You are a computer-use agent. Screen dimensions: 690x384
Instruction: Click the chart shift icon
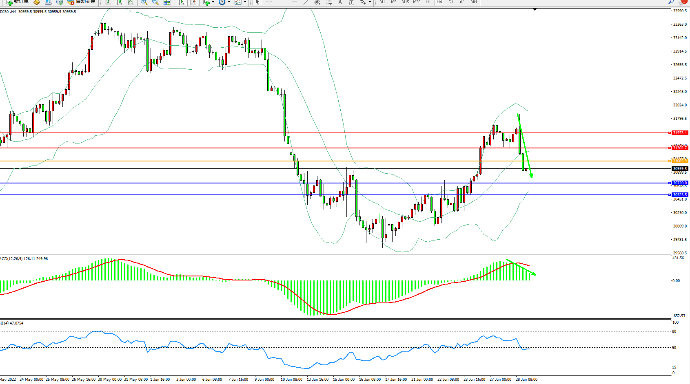click(193, 2)
